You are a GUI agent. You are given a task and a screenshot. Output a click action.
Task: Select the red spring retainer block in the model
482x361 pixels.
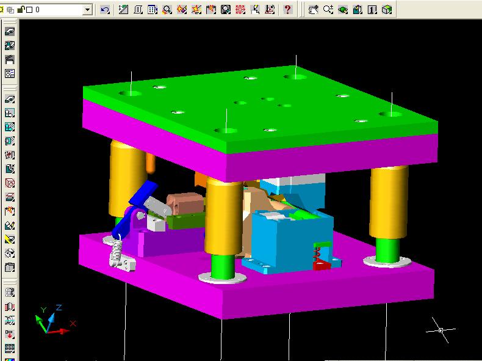tap(322, 264)
